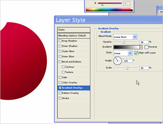Click the color spectrum ramp bar
This screenshot has height=124, width=163.
pos(109,10)
